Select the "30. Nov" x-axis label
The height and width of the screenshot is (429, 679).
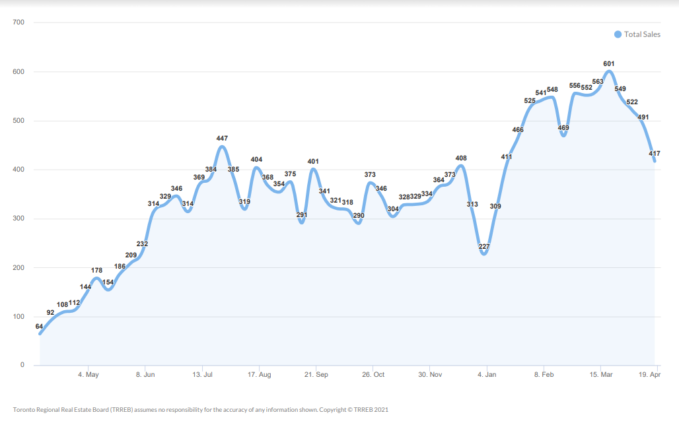(430, 374)
